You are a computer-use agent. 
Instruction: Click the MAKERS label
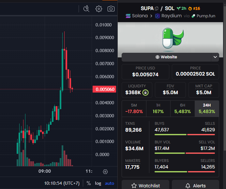tap(133, 161)
